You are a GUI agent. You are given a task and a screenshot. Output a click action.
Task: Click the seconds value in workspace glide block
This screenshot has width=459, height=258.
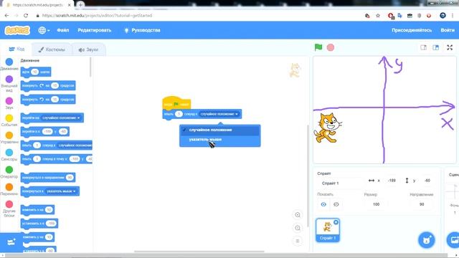(x=179, y=114)
